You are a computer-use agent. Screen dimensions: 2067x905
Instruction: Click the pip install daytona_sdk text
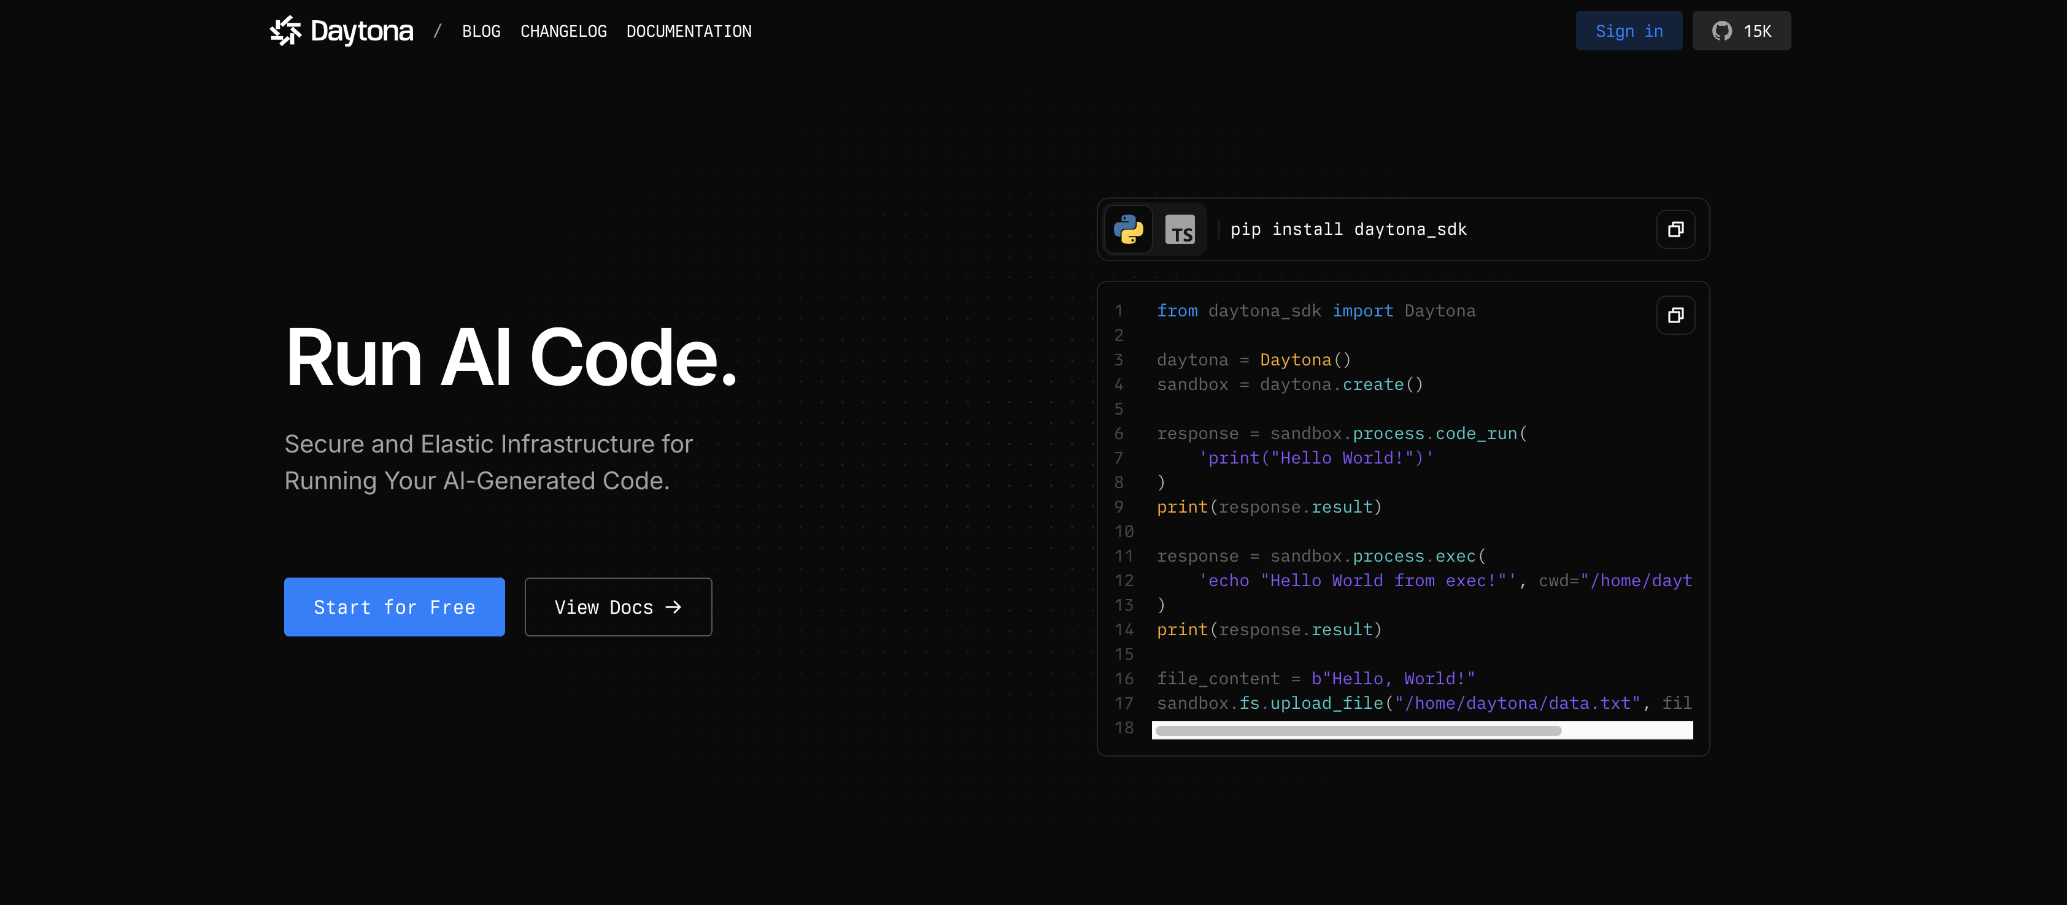(1348, 229)
